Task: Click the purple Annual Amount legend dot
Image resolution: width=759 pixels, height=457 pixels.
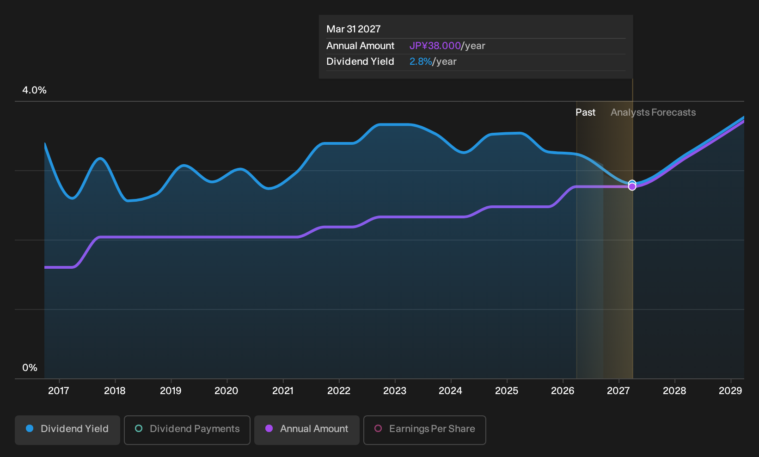Action: [x=269, y=429]
